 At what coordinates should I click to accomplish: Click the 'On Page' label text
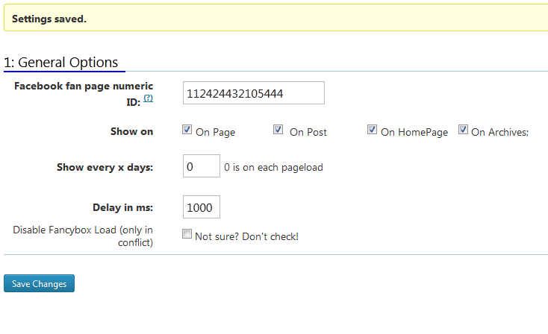tap(215, 132)
